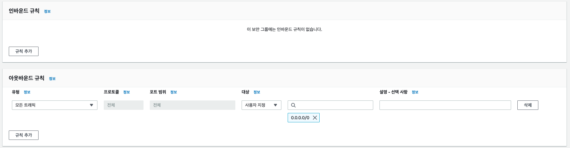Open 정보 link beside 포트 범위 label
The width and height of the screenshot is (570, 148).
(x=174, y=92)
